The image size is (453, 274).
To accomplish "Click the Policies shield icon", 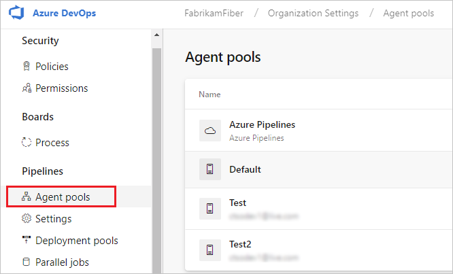I will (27, 67).
